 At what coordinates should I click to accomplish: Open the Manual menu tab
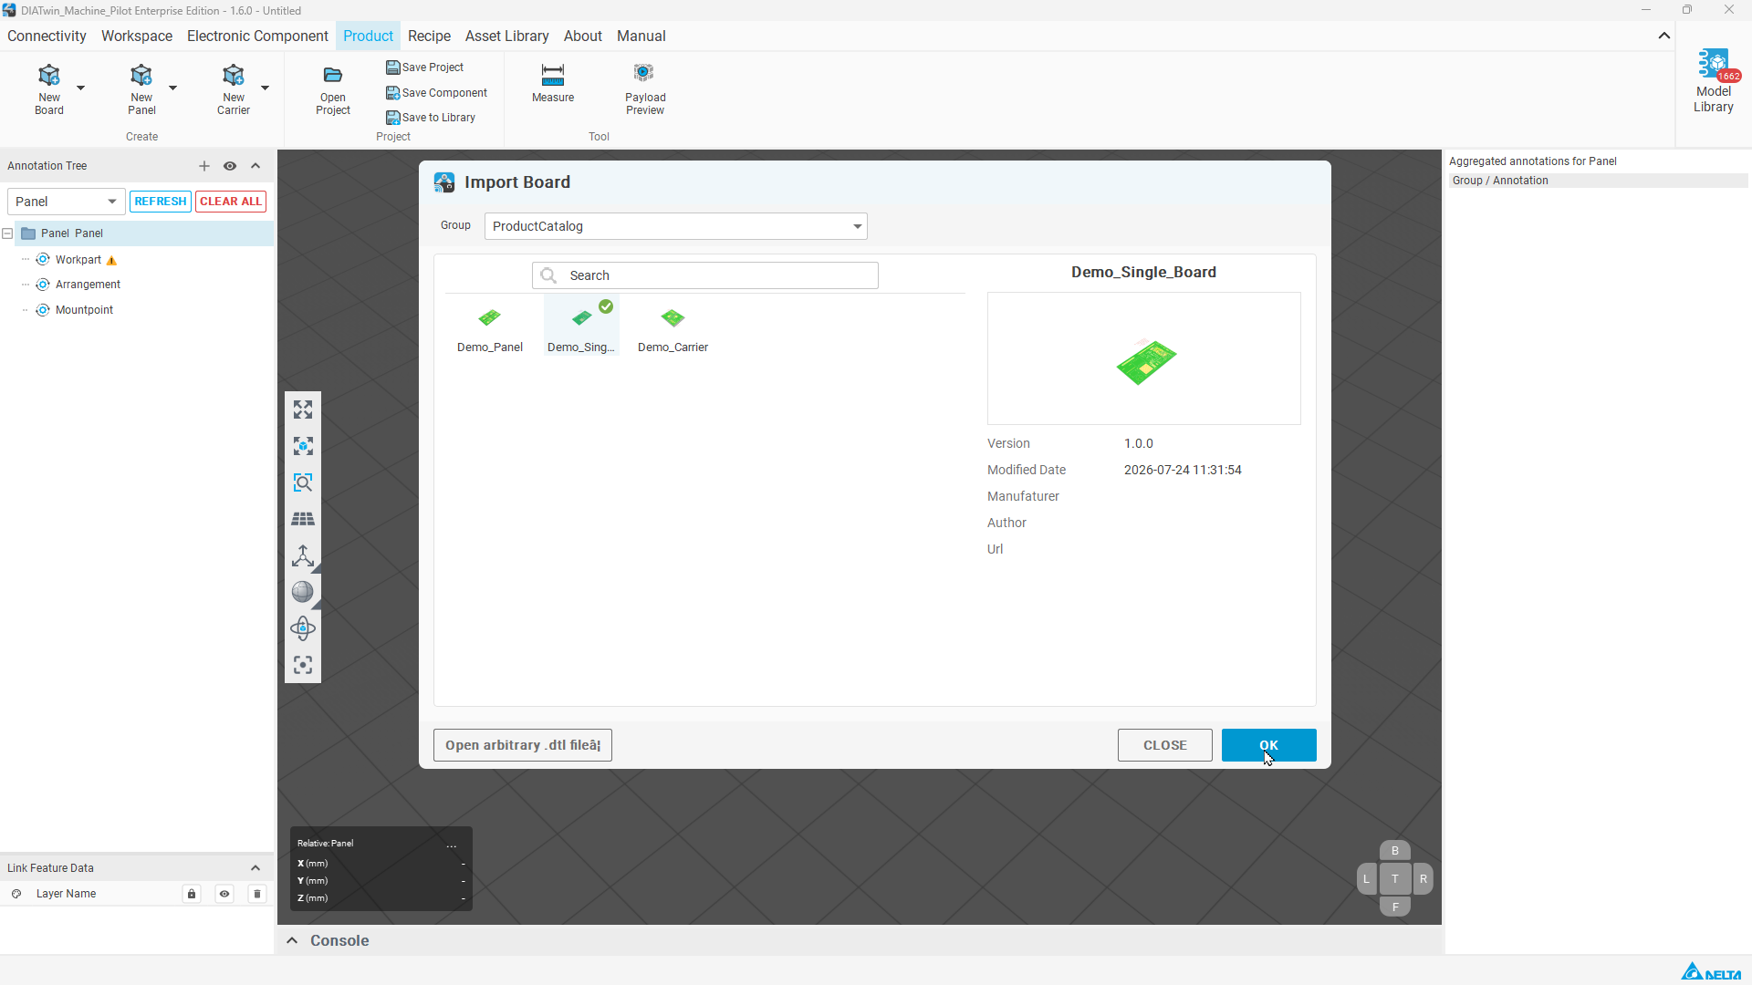coord(641,36)
